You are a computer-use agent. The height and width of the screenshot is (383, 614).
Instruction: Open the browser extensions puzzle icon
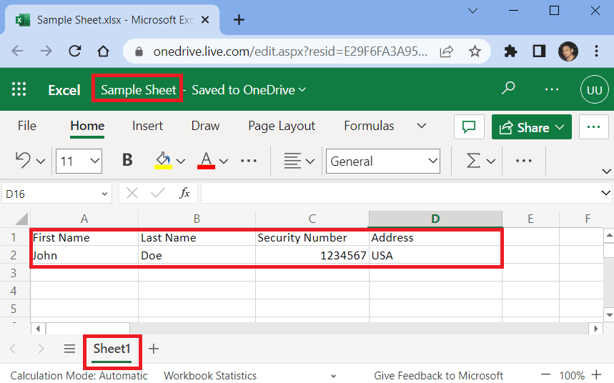point(510,51)
